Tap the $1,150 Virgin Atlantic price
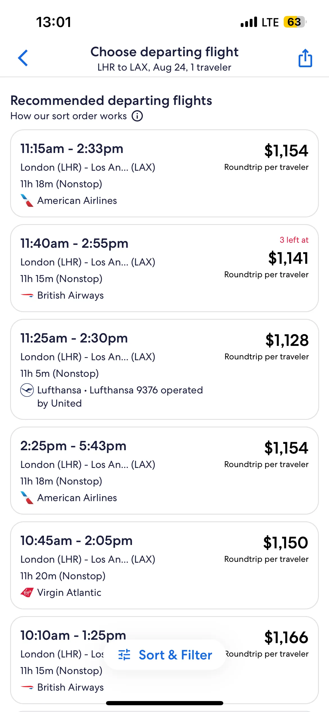This screenshot has height=712, width=329. pyautogui.click(x=285, y=543)
